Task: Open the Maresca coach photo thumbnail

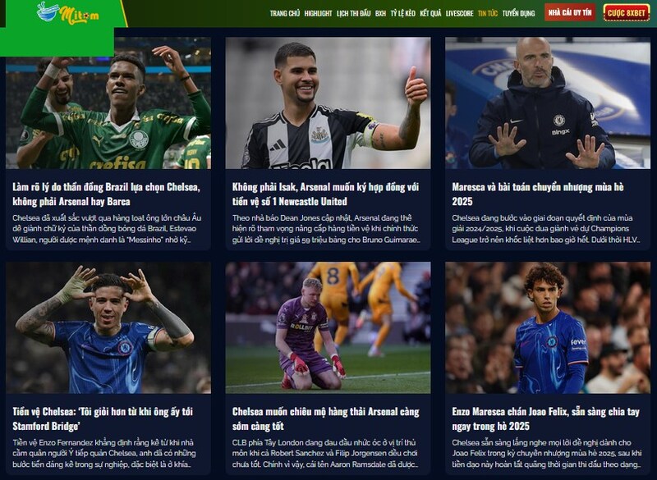Action: click(548, 103)
